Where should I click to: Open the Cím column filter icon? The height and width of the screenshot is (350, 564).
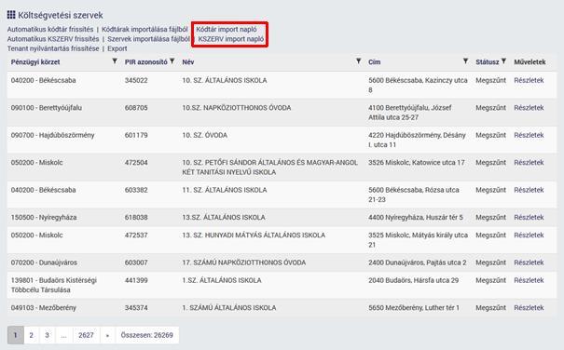click(465, 61)
